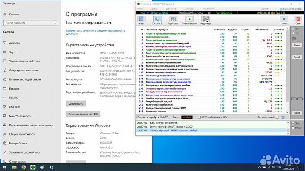This screenshot has height=171, width=305.
Task: Select the PIO radio button
Action: [294, 33]
